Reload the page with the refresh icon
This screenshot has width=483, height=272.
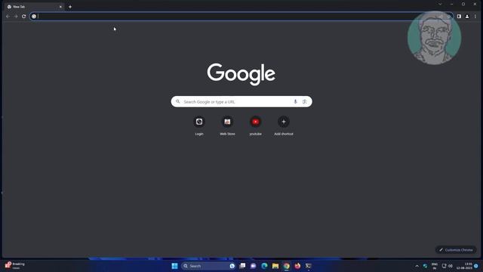tap(23, 17)
